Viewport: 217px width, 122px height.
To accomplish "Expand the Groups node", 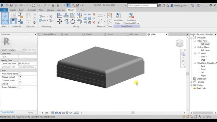I will (191, 85).
